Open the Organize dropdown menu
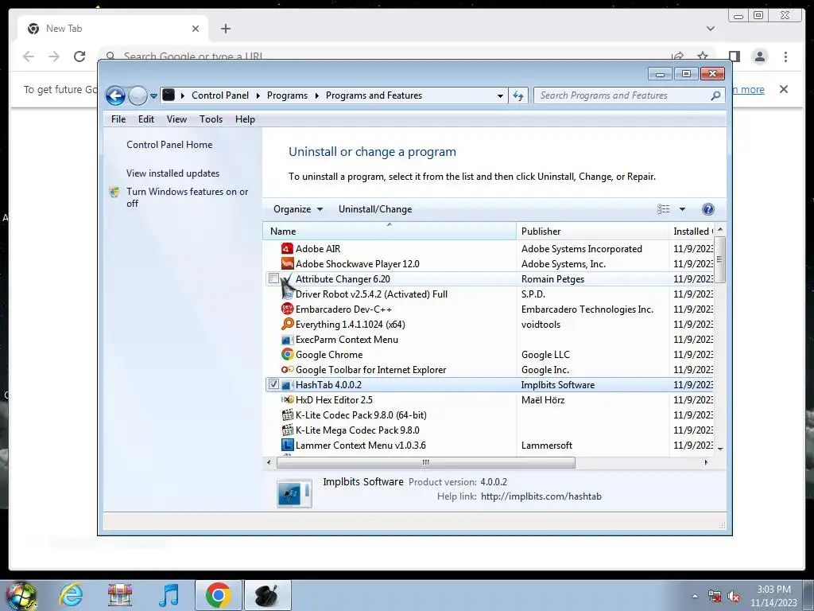This screenshot has width=814, height=611. pyautogui.click(x=298, y=209)
